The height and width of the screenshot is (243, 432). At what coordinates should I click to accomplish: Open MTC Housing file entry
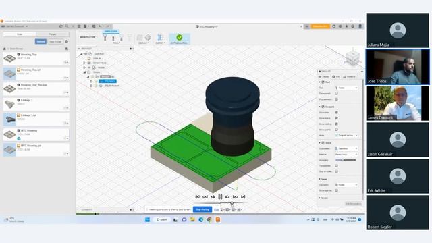click(x=36, y=134)
